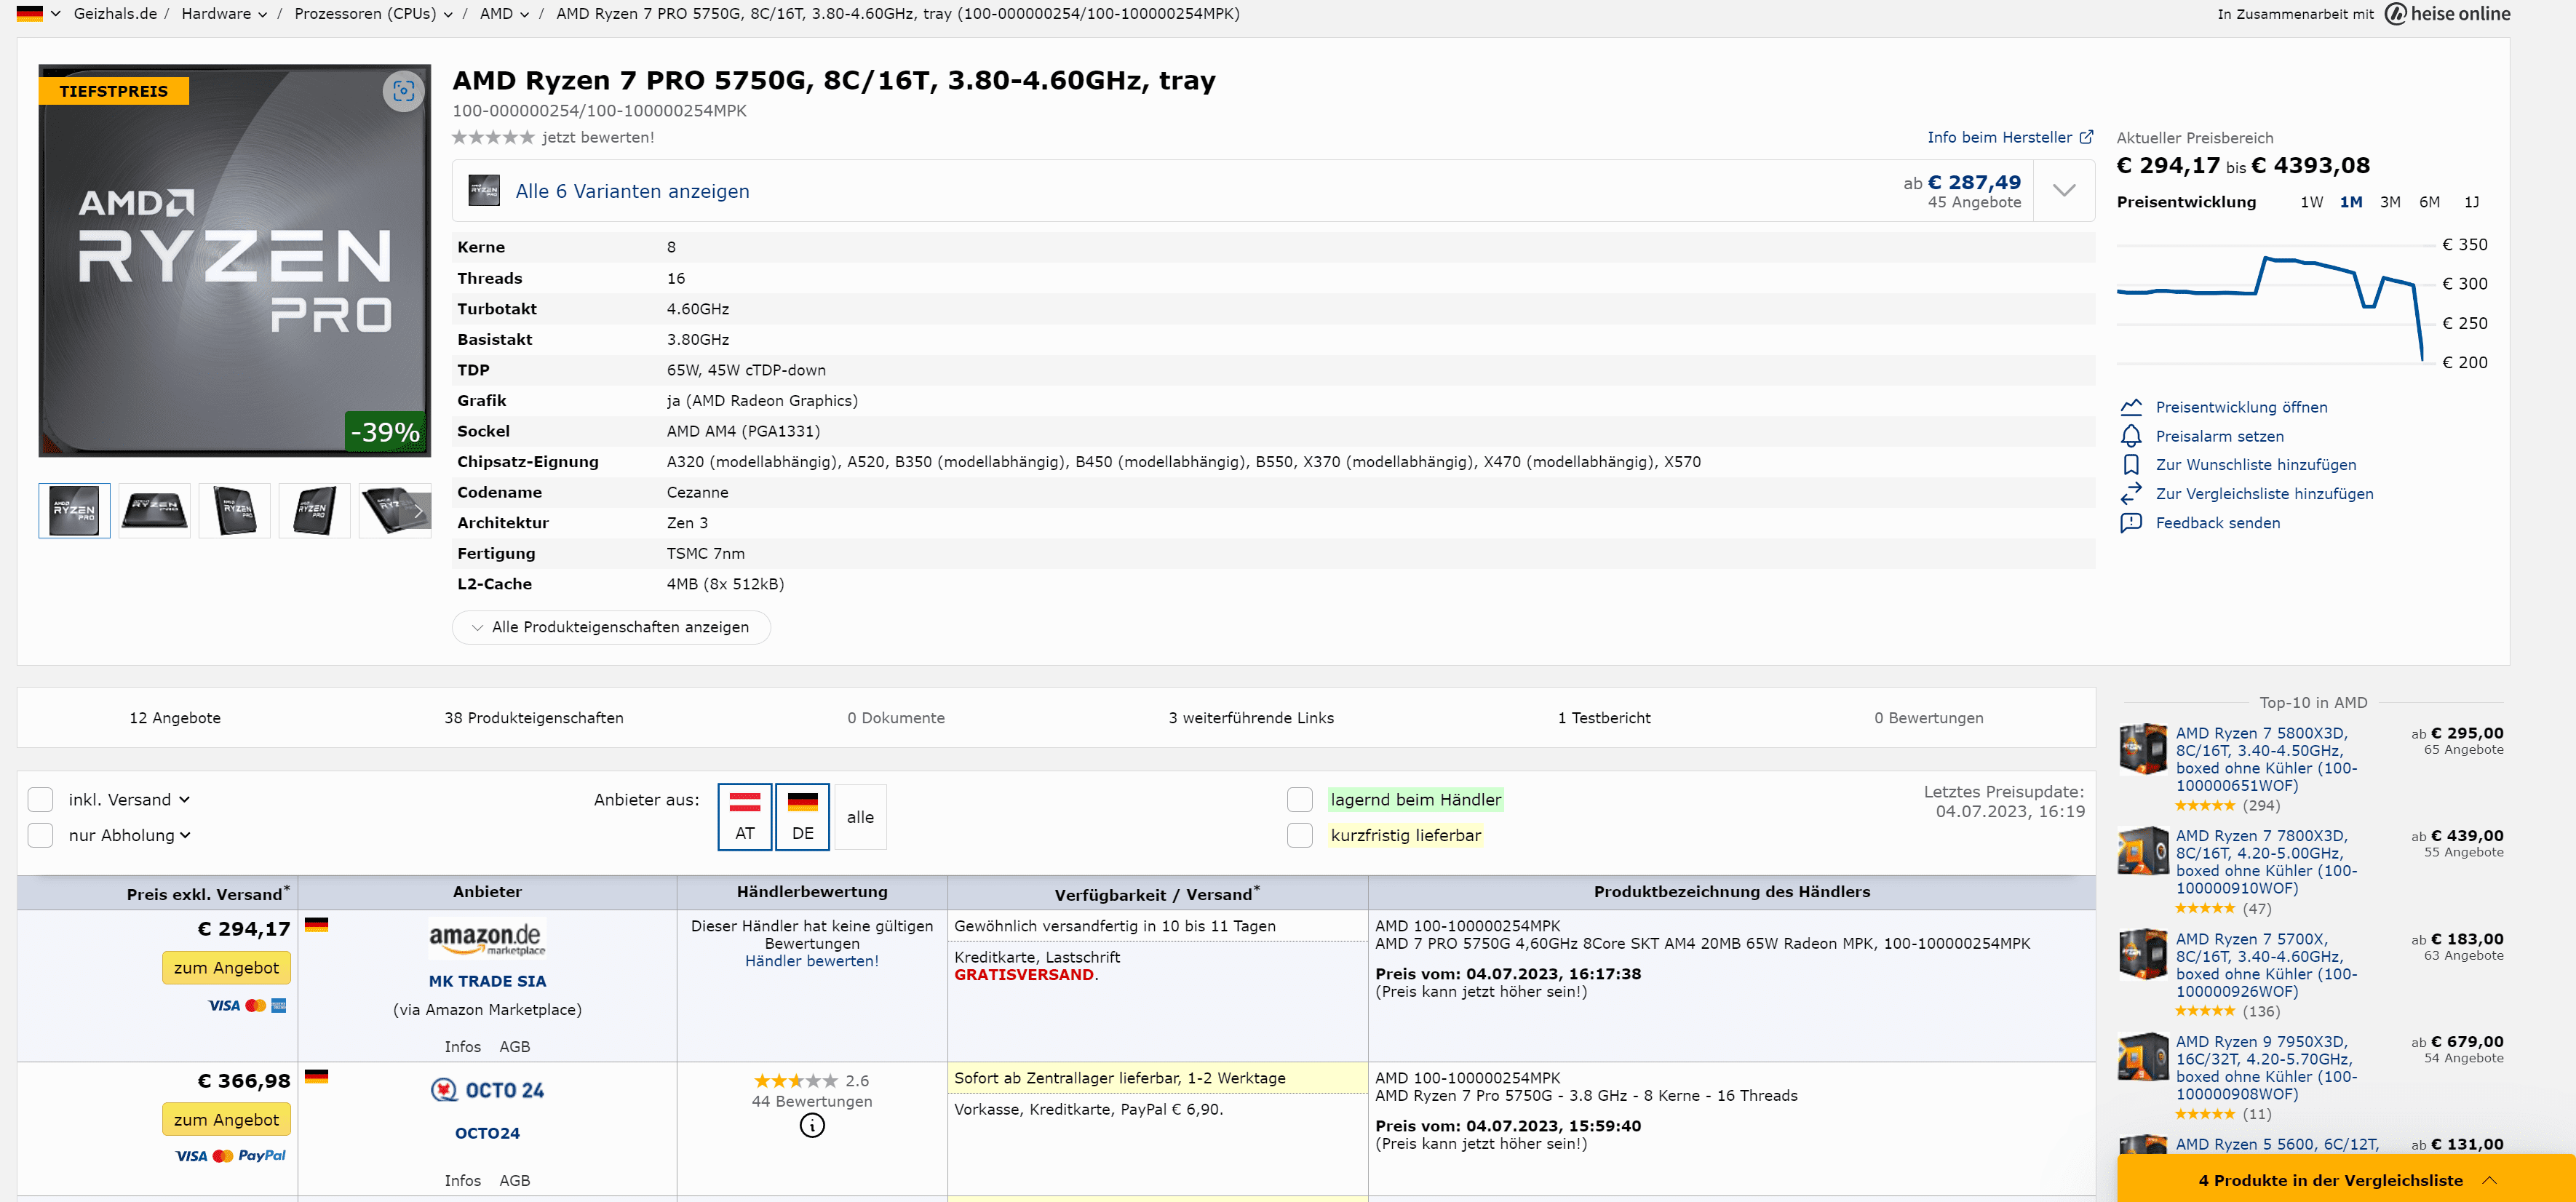
Task: Click the Preisalarm bell icon
Action: 2131,436
